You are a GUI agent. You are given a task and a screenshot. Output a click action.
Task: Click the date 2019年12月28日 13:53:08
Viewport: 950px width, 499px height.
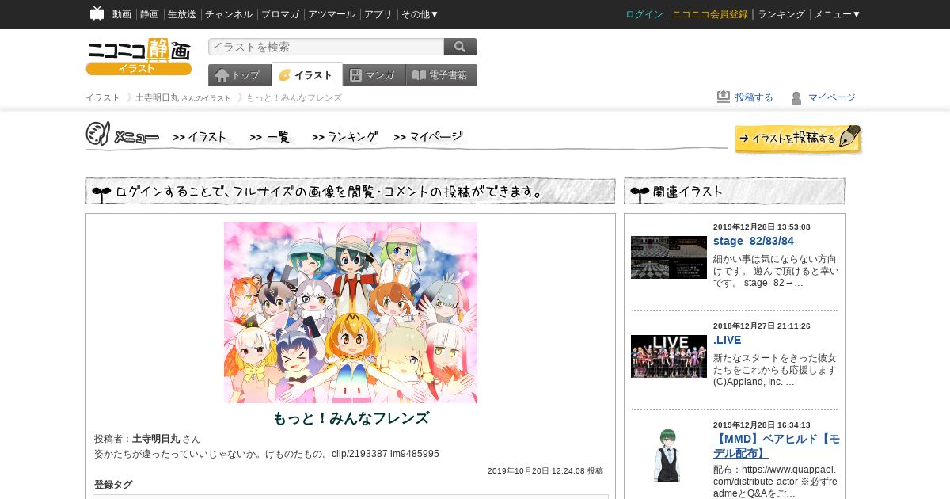(762, 227)
